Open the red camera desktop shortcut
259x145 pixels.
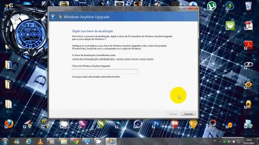click(175, 124)
